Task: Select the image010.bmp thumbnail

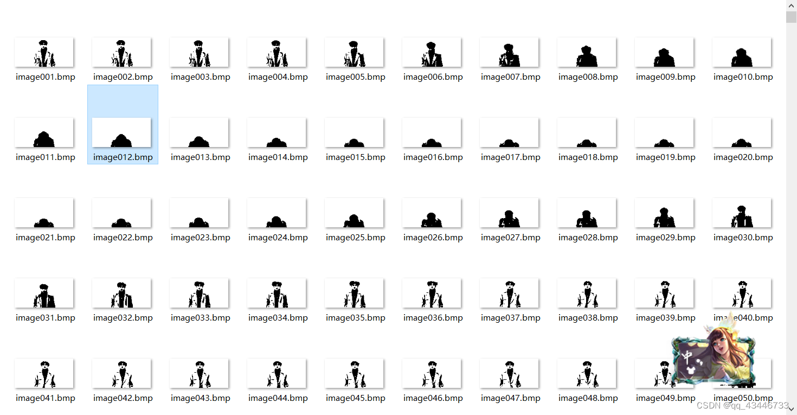Action: 742,52
